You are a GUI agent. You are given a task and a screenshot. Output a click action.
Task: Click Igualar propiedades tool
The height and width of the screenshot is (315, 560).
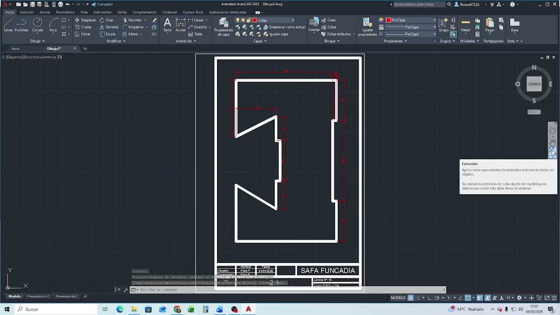coord(367,27)
